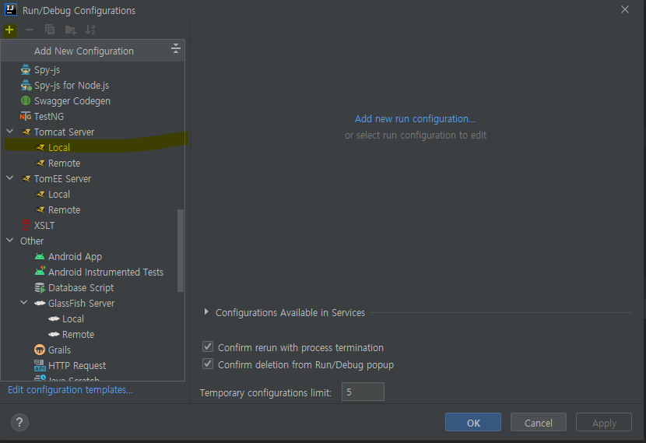Click the red XSLT icon
The width and height of the screenshot is (646, 443).
coord(26,225)
